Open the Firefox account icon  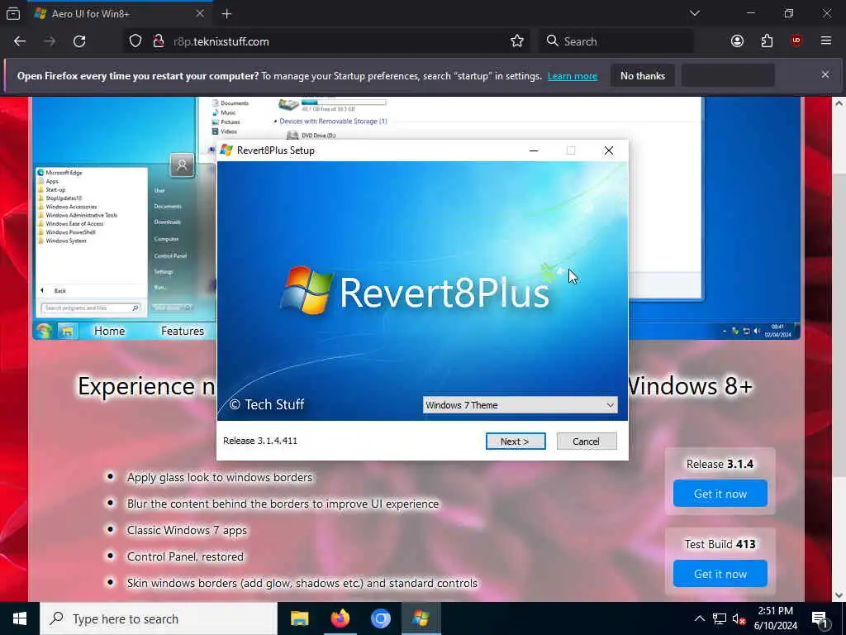click(737, 41)
